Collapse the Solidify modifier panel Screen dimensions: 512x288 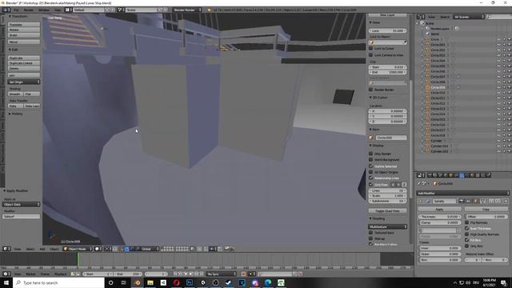point(421,201)
